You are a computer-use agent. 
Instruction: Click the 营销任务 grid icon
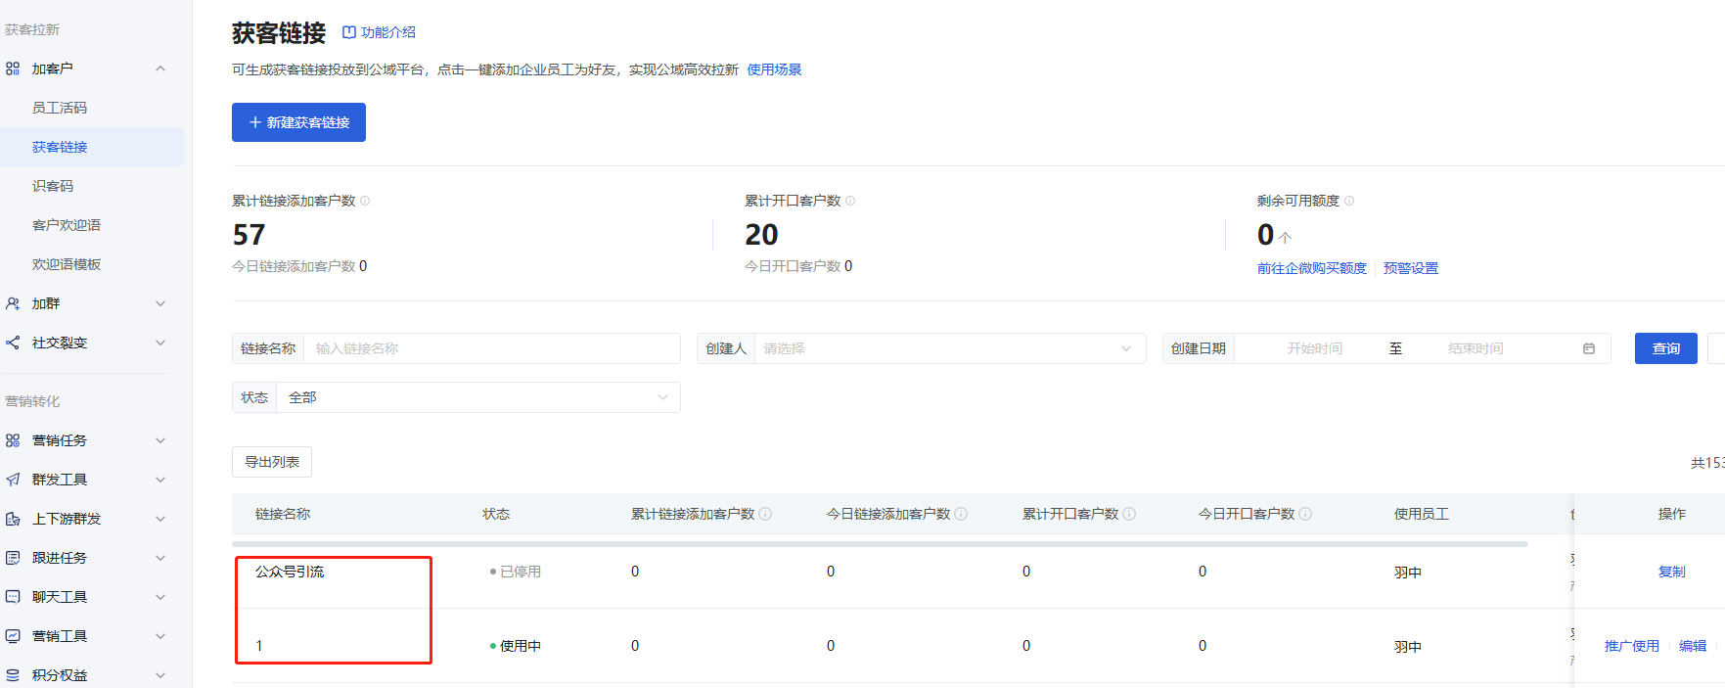[13, 440]
